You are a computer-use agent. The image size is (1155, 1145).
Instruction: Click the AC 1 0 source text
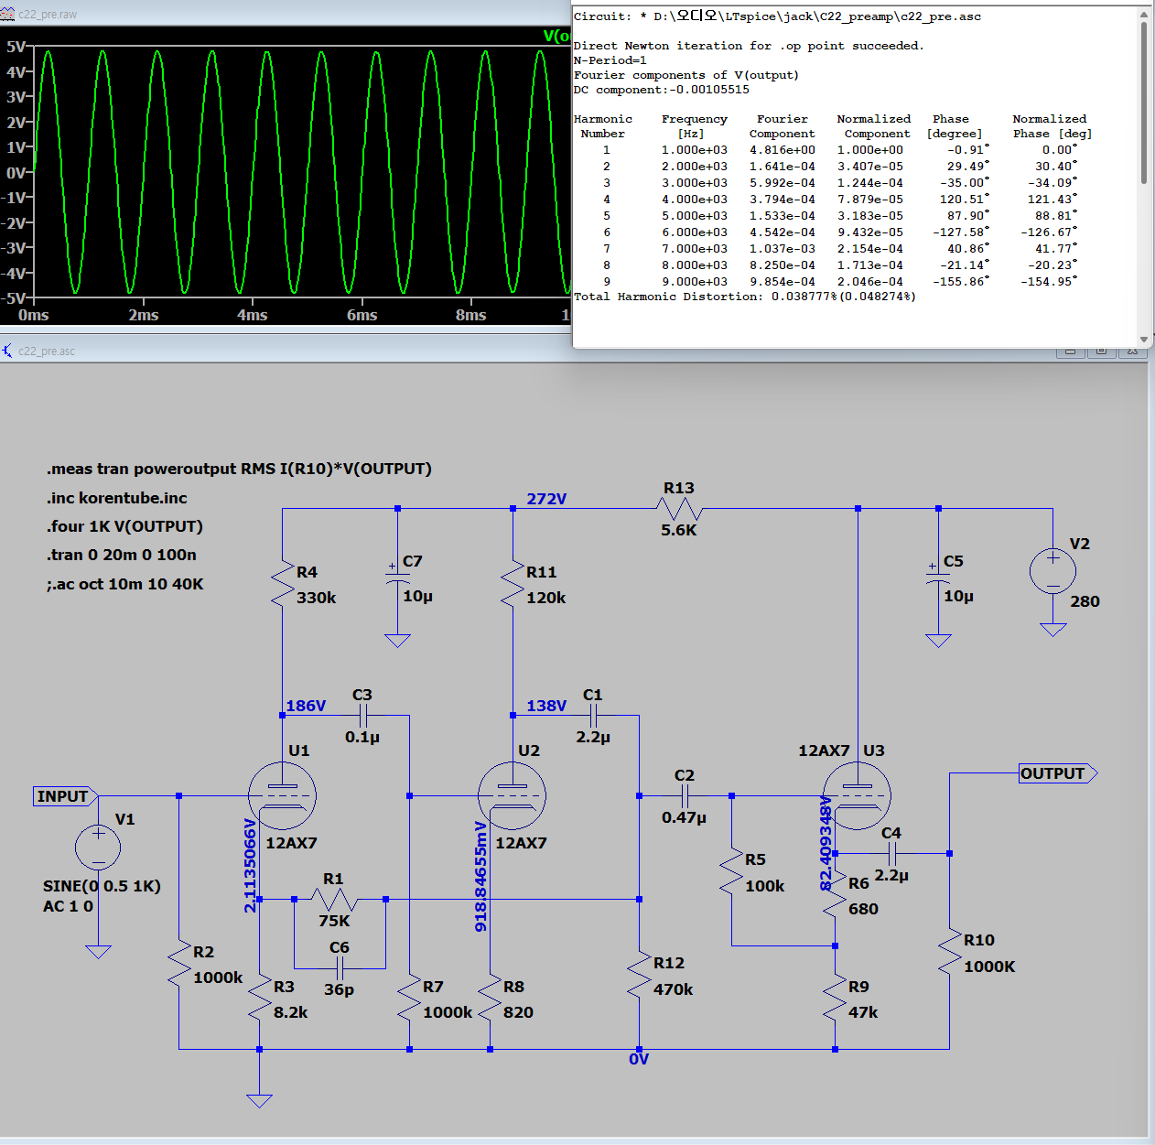[68, 906]
